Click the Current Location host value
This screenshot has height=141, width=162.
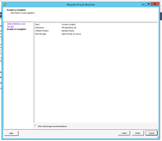pyautogui.click(x=69, y=25)
